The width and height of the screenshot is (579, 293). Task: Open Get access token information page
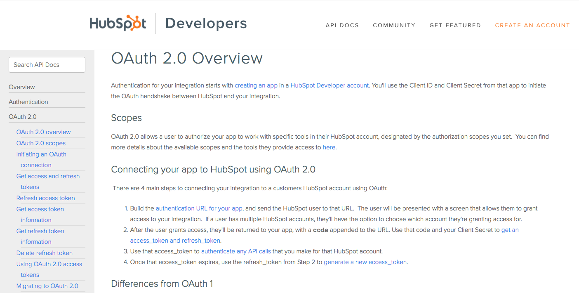pos(40,215)
